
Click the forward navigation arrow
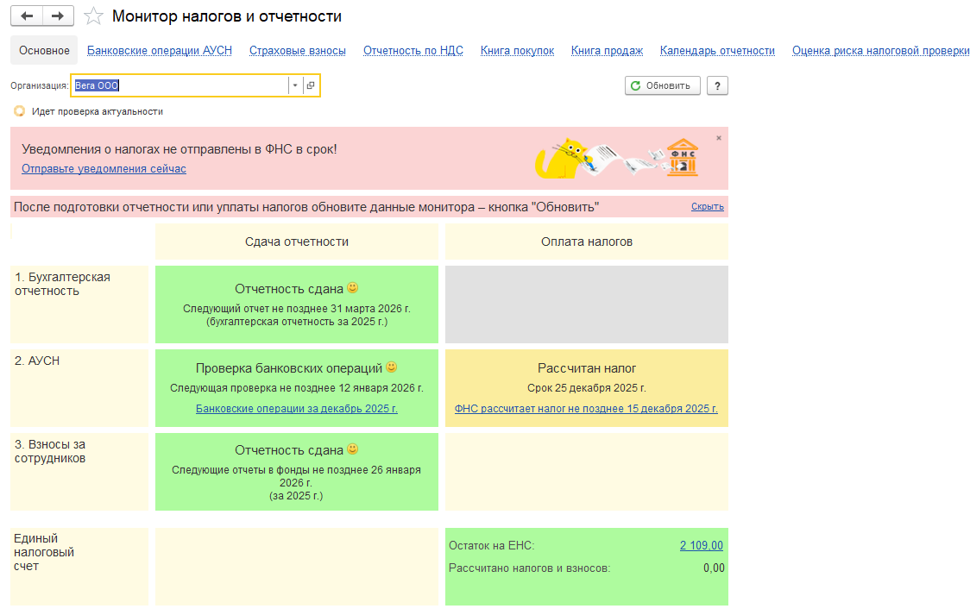pos(57,16)
